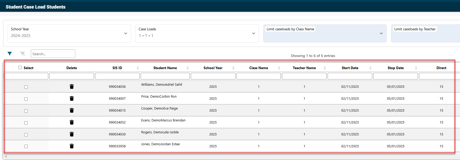This screenshot has width=460, height=160.
Task: Sort by Teacher Name using its sort arrows
Action: pos(325,68)
